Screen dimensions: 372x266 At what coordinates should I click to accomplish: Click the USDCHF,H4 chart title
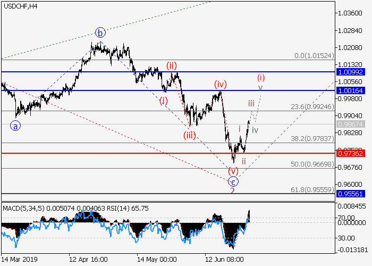point(20,6)
